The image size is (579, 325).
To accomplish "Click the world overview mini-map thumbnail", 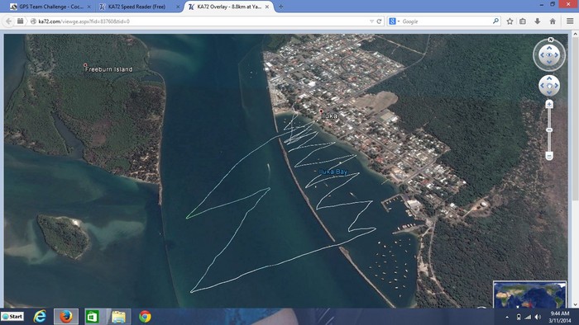I will pos(529,294).
